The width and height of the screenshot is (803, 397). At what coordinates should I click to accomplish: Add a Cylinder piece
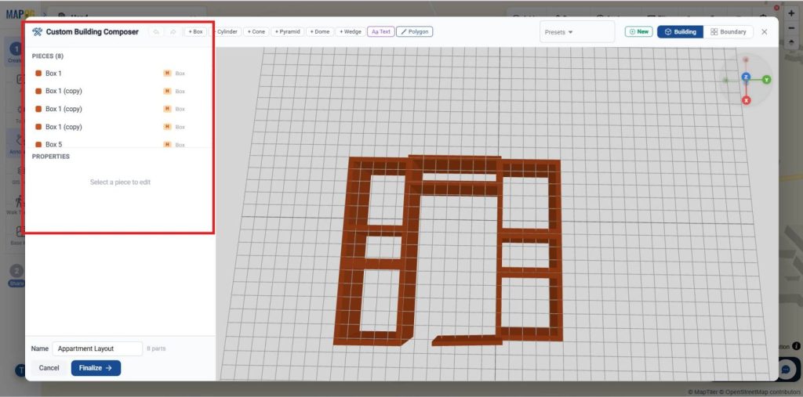tap(226, 32)
